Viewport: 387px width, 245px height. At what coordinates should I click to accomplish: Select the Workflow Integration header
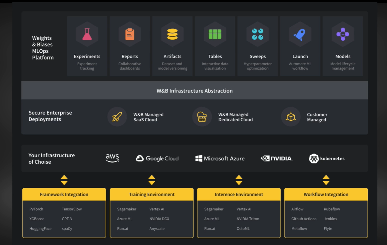point(326,194)
